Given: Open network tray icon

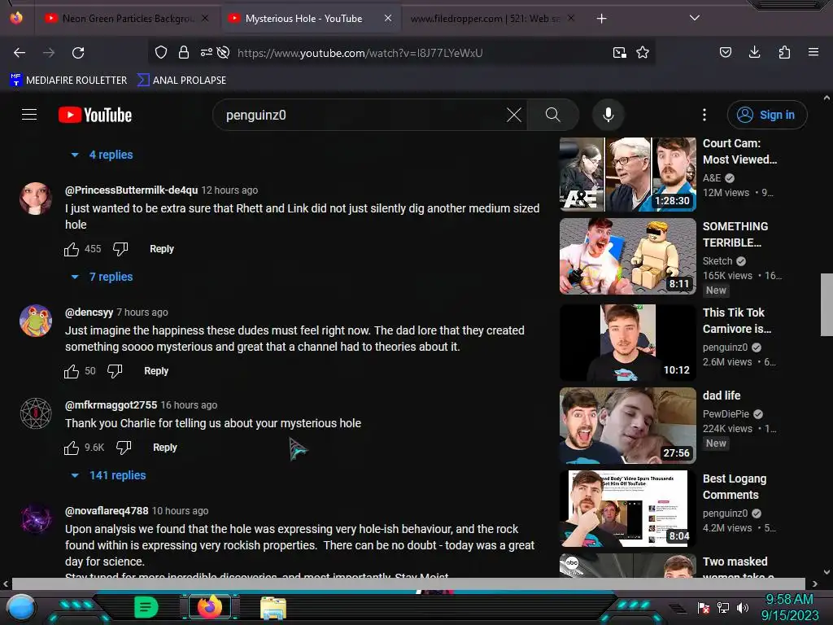Looking at the screenshot, I should pyautogui.click(x=723, y=608).
